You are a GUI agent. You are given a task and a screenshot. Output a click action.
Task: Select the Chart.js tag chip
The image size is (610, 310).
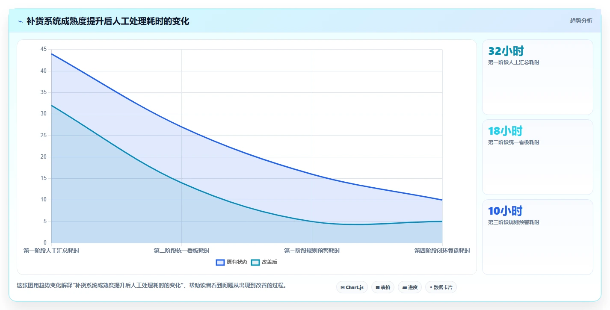click(x=352, y=287)
